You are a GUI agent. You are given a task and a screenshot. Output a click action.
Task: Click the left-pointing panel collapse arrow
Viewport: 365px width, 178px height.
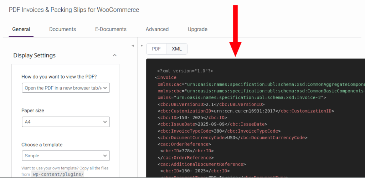pos(133,46)
